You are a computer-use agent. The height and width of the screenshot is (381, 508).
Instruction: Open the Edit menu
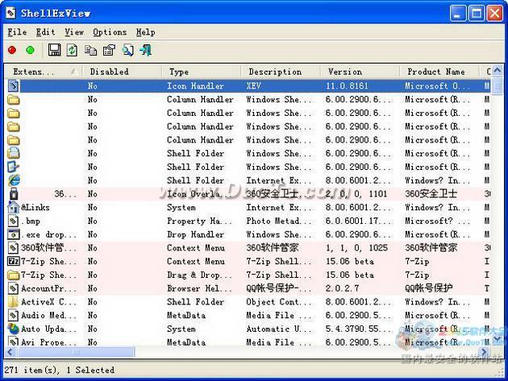pos(45,32)
